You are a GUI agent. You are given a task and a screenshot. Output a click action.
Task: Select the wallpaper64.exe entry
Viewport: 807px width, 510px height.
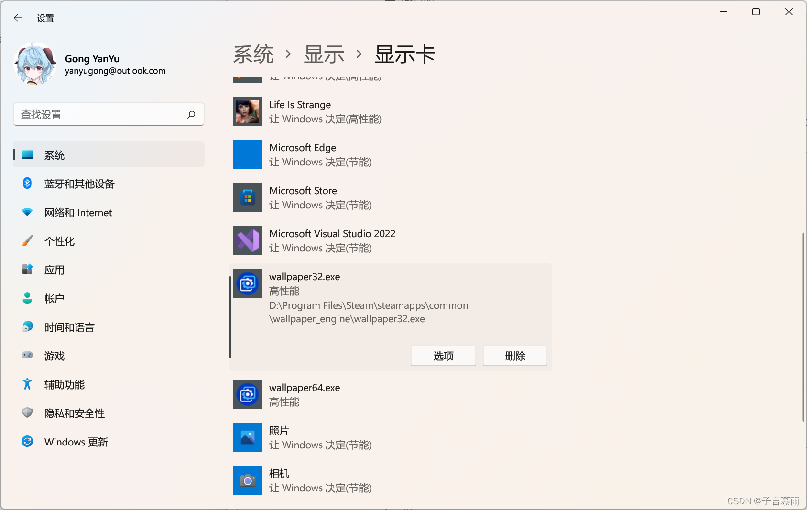pos(390,394)
